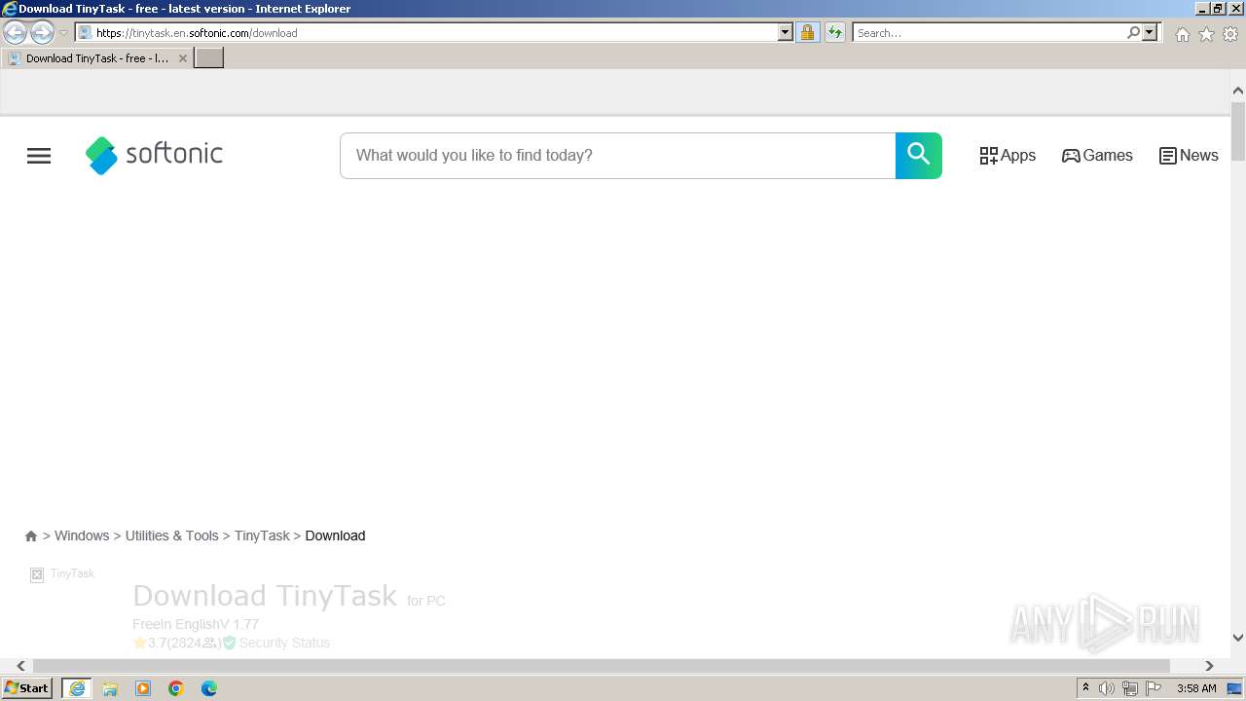Open the News section

point(1189,156)
